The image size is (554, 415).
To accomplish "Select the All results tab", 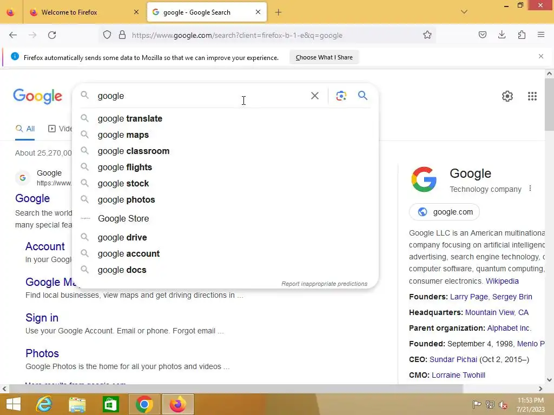I will 25,129.
